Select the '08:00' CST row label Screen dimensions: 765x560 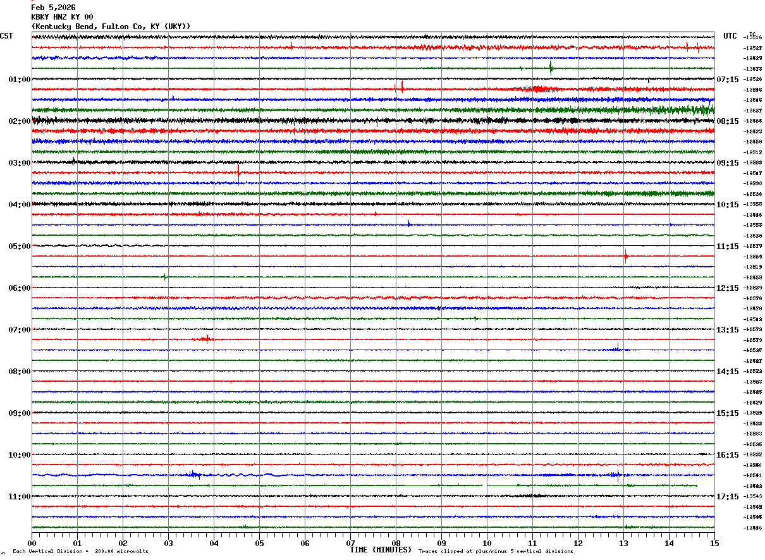20,371
